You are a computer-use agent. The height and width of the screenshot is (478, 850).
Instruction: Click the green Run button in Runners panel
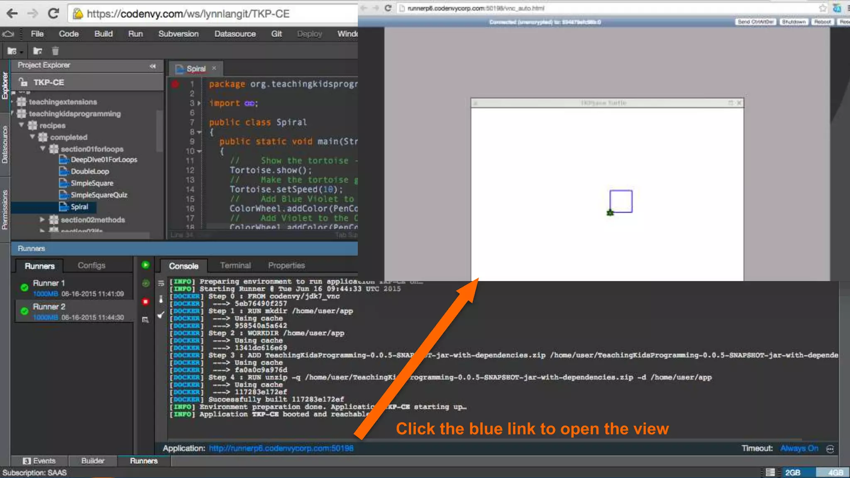[145, 265]
